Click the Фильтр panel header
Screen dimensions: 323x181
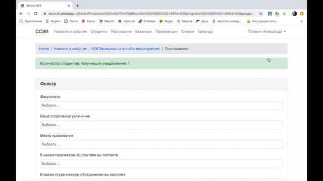pyautogui.click(x=161, y=84)
